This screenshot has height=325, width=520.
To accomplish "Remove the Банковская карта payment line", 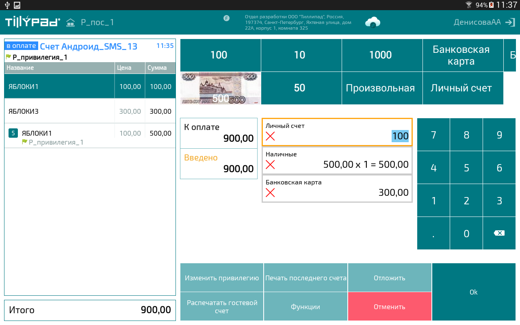I will click(x=270, y=193).
